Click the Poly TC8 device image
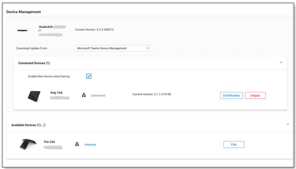The image size is (296, 169). [34, 96]
